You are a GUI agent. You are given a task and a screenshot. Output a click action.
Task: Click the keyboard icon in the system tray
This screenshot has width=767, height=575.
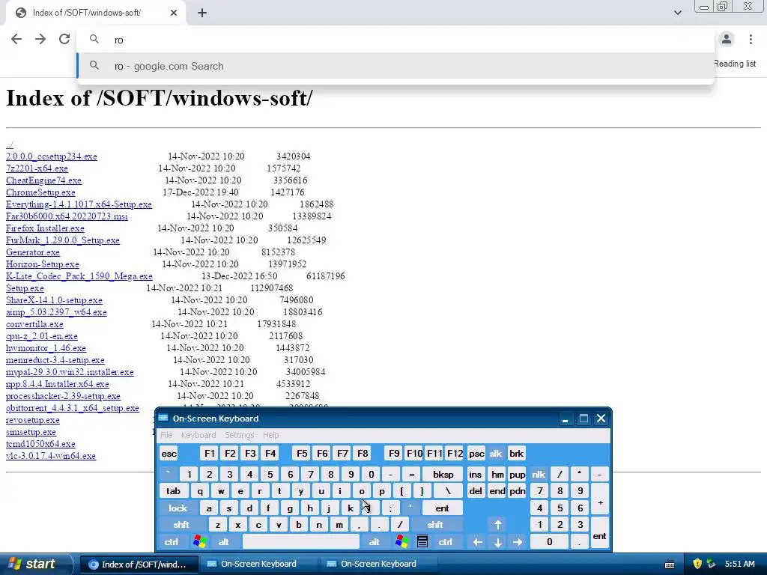coord(670,565)
